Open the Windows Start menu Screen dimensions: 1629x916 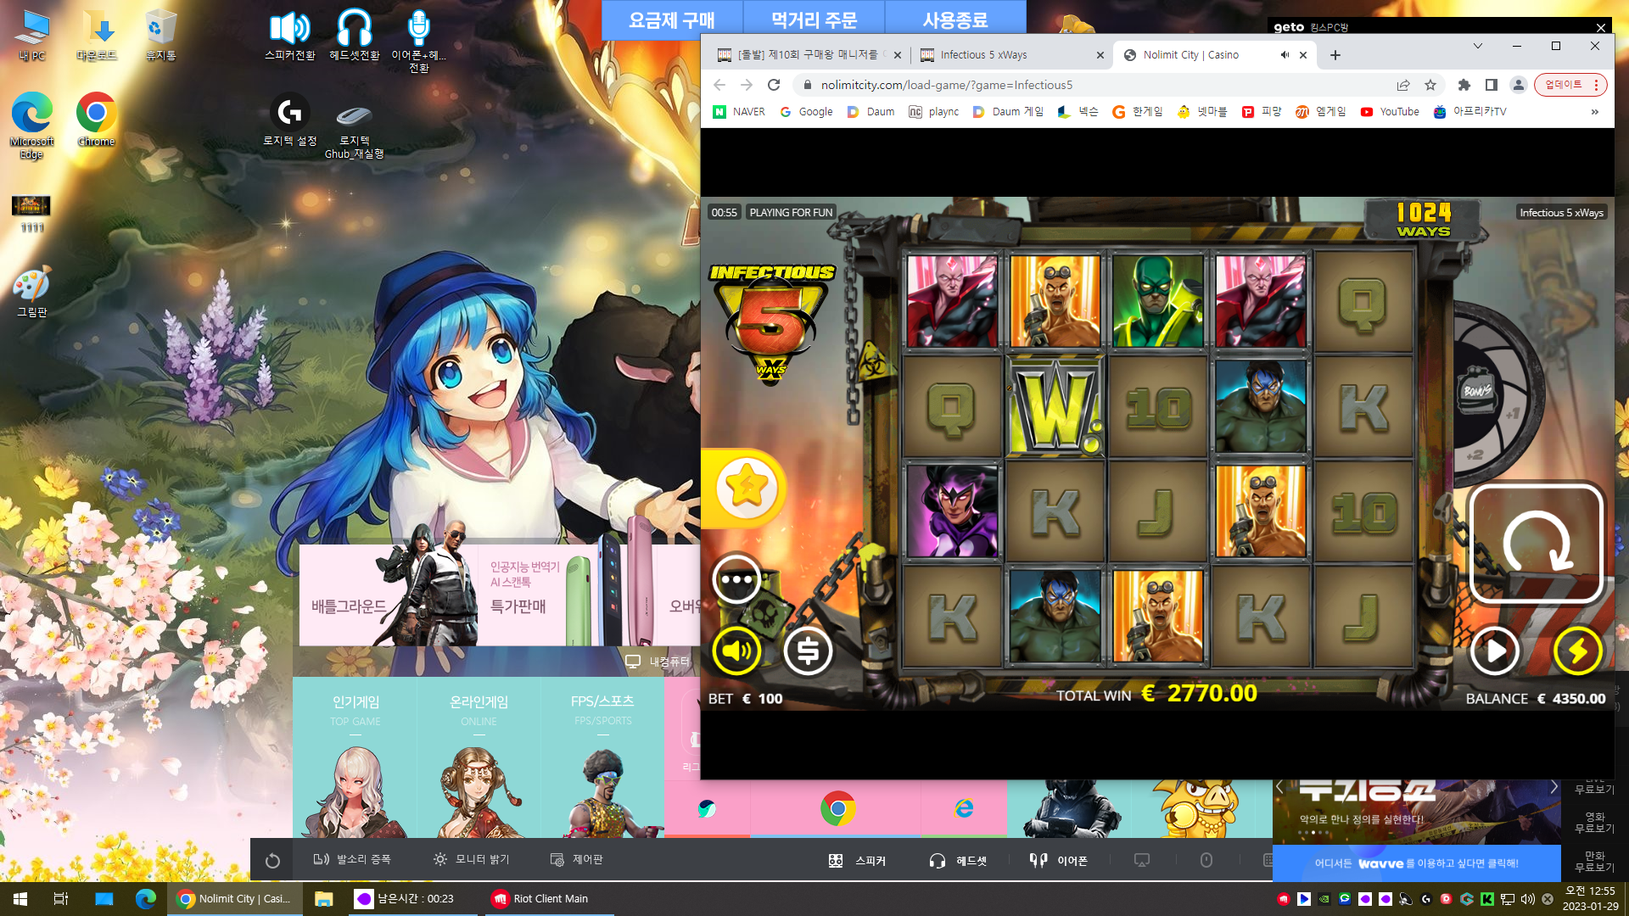point(20,899)
